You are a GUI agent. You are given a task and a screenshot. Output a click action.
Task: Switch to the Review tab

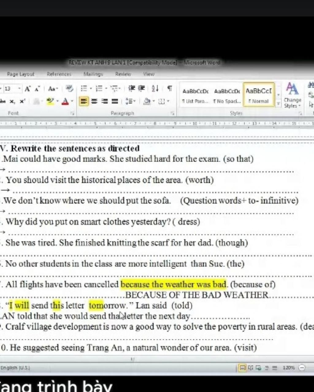coord(123,74)
